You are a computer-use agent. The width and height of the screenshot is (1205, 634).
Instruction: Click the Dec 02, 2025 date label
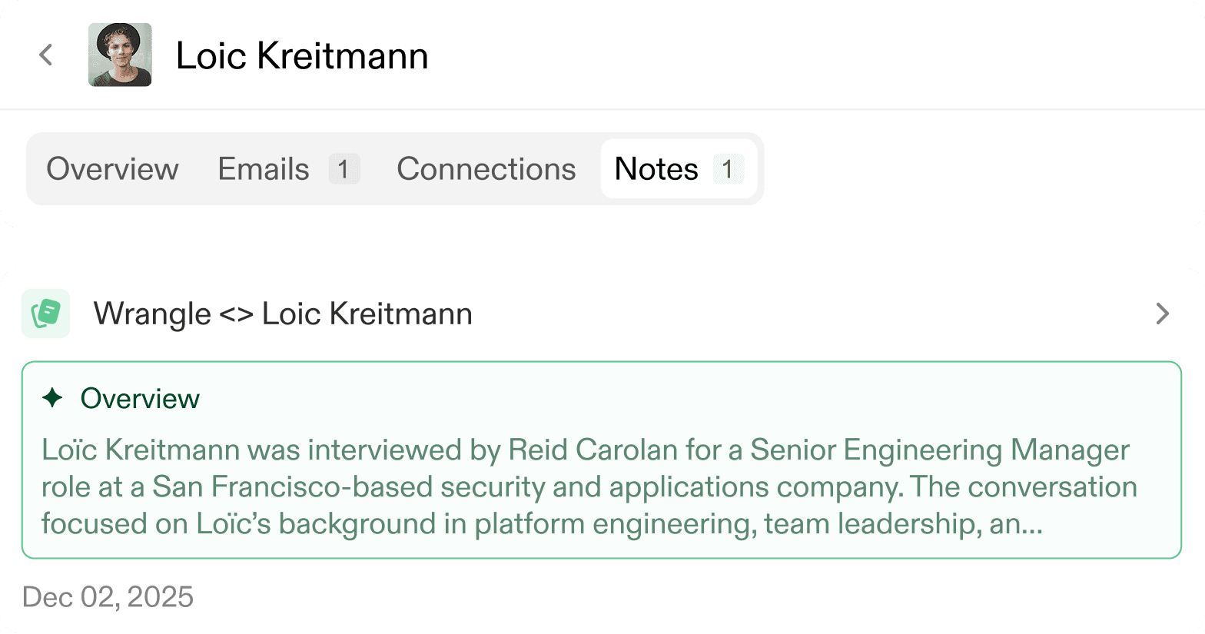(108, 597)
